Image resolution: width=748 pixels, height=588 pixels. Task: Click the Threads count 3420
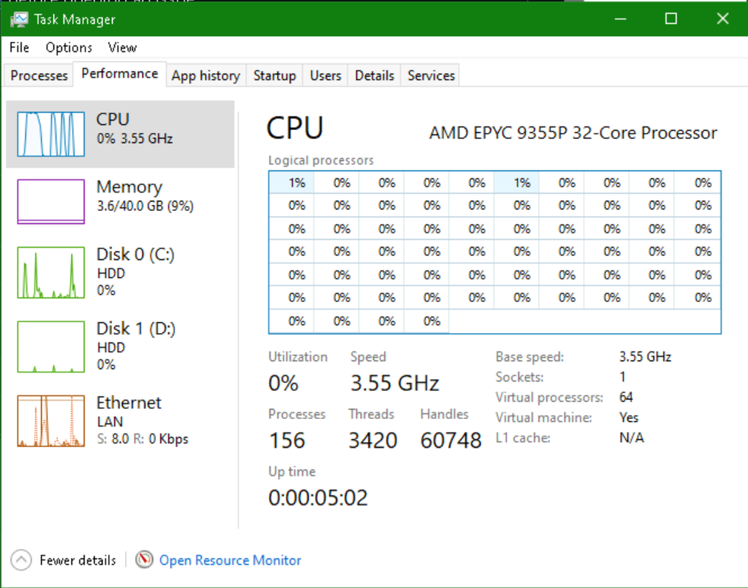click(373, 440)
